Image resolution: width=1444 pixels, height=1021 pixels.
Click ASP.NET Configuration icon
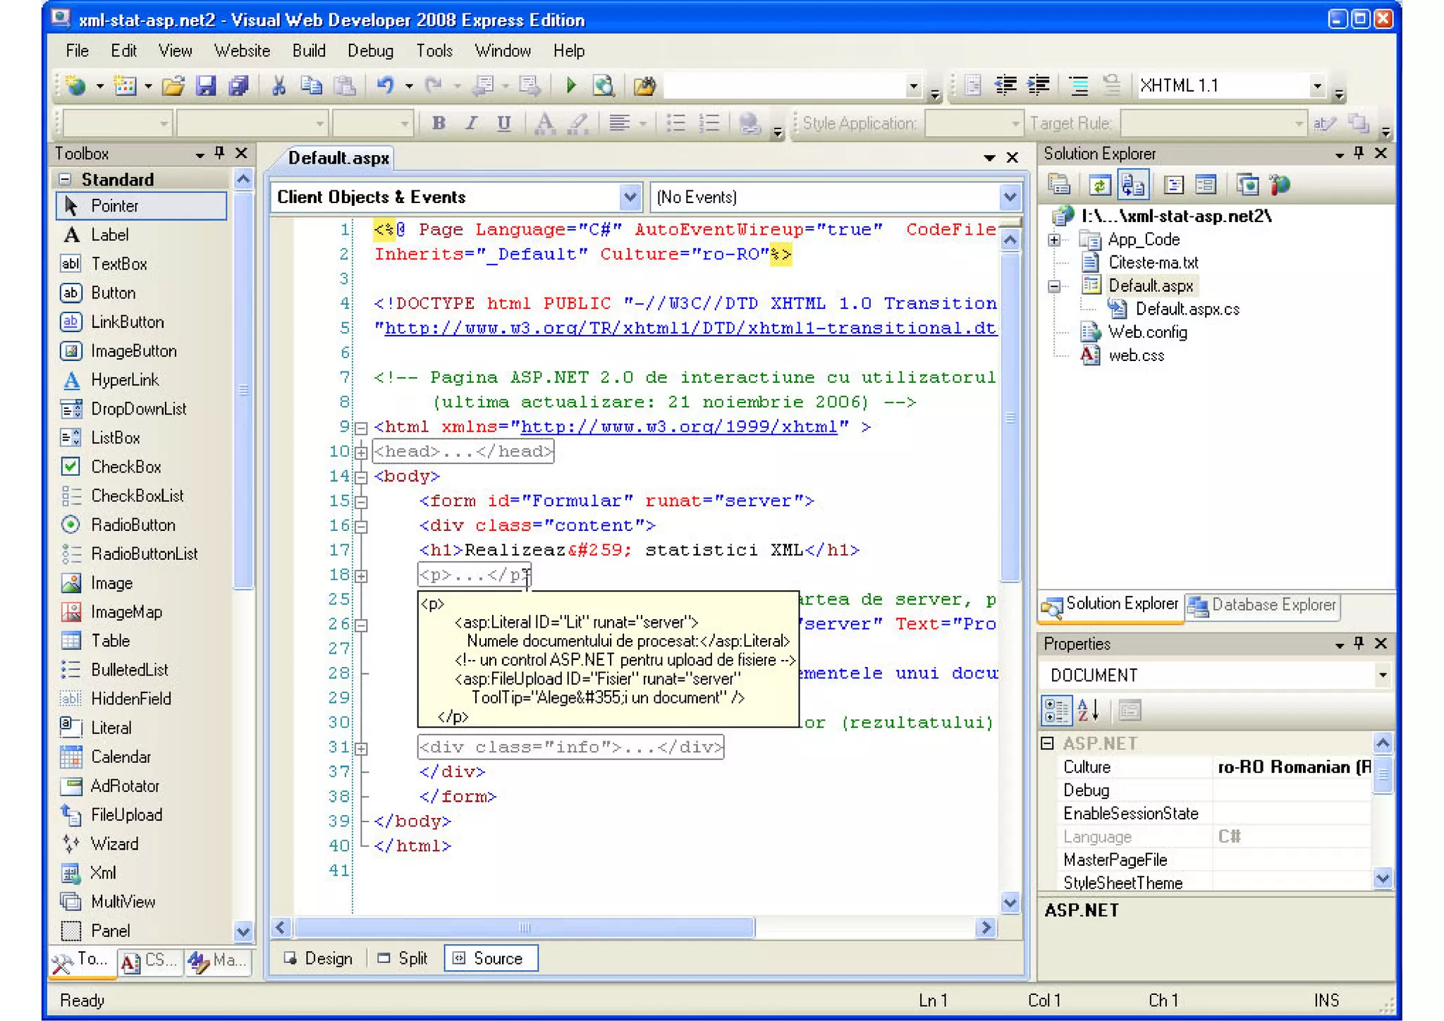(1279, 185)
